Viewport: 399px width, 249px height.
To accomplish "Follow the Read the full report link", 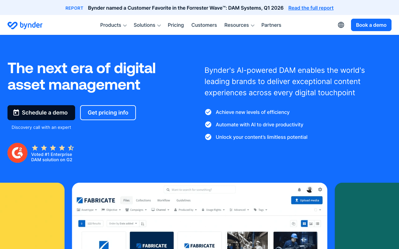I will (x=311, y=8).
